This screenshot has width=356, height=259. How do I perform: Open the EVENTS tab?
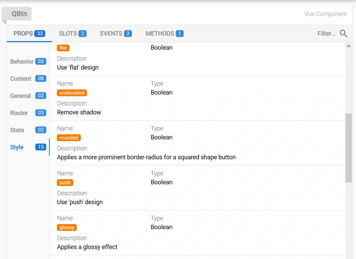click(x=116, y=34)
